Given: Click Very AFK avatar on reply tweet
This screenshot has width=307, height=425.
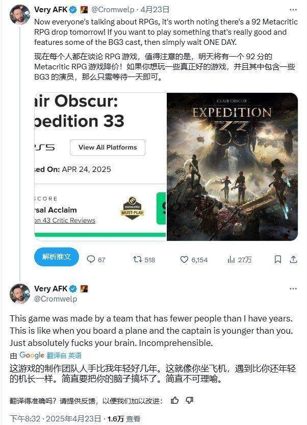Looking at the screenshot, I should (20, 294).
